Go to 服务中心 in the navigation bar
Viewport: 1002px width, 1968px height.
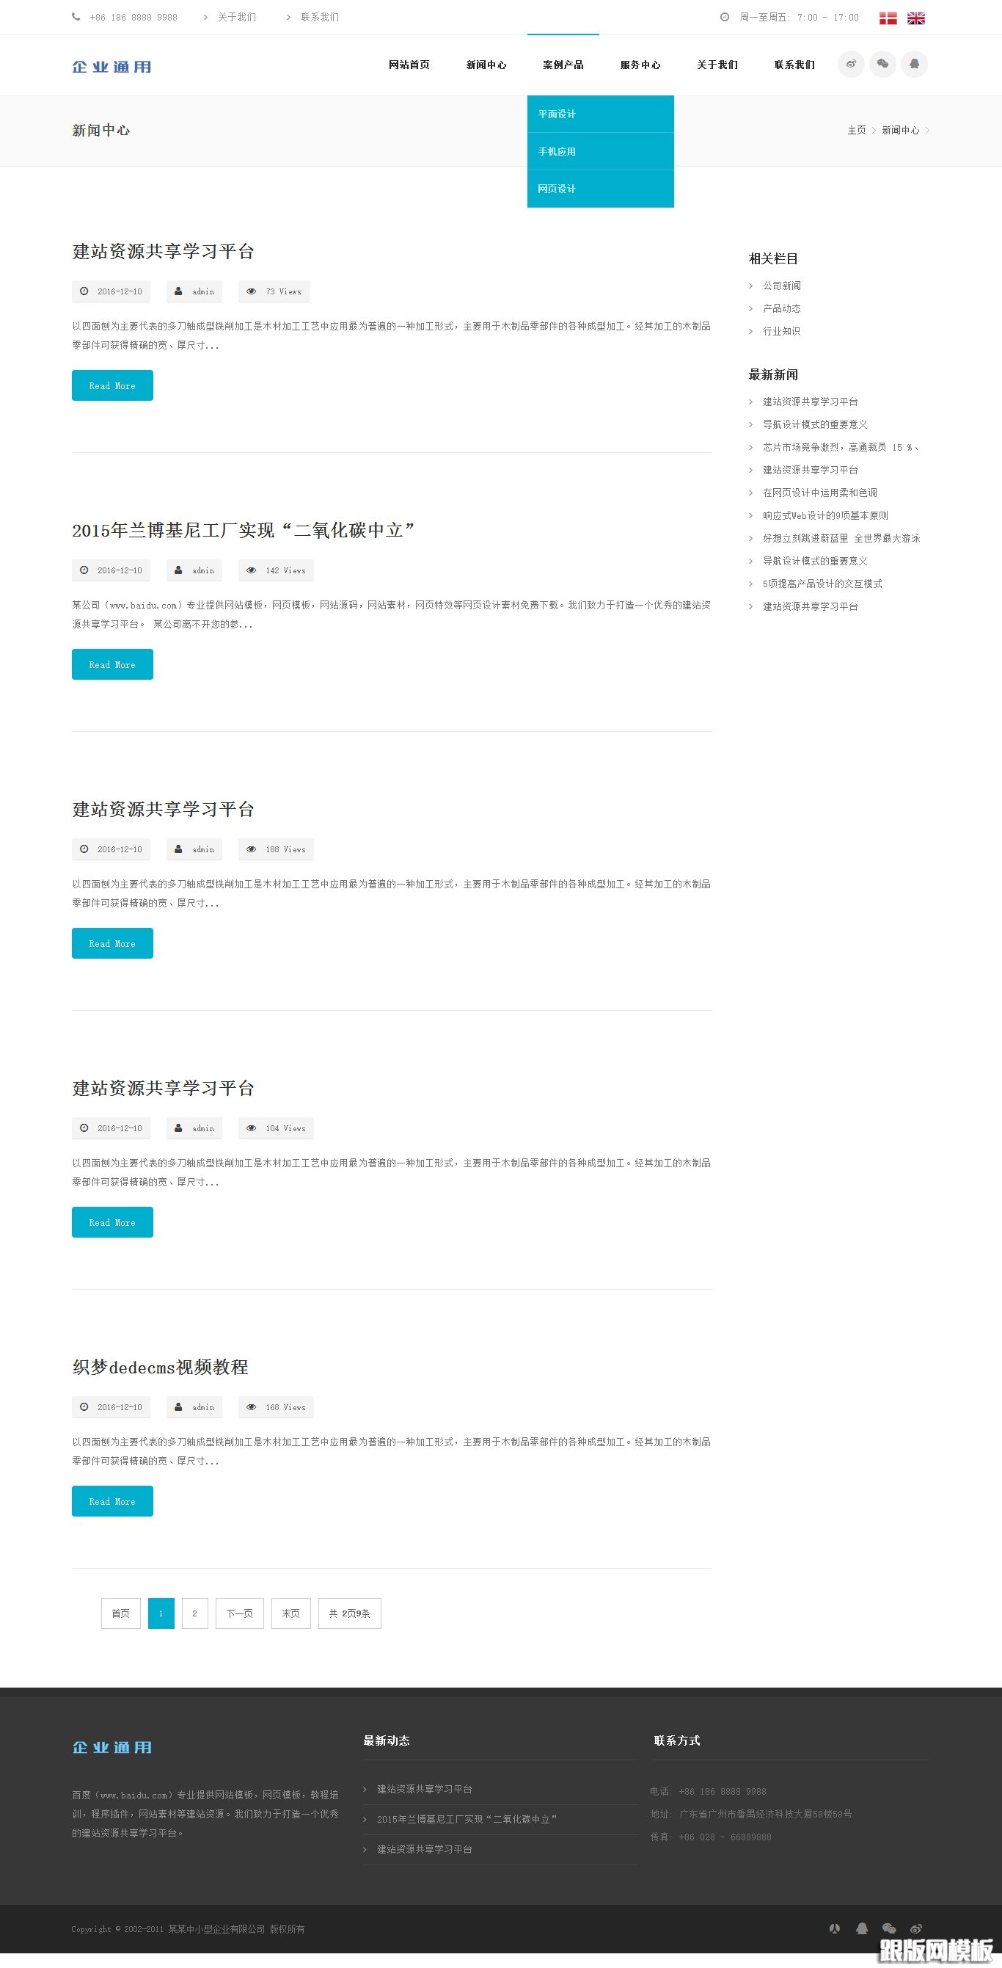tap(640, 65)
